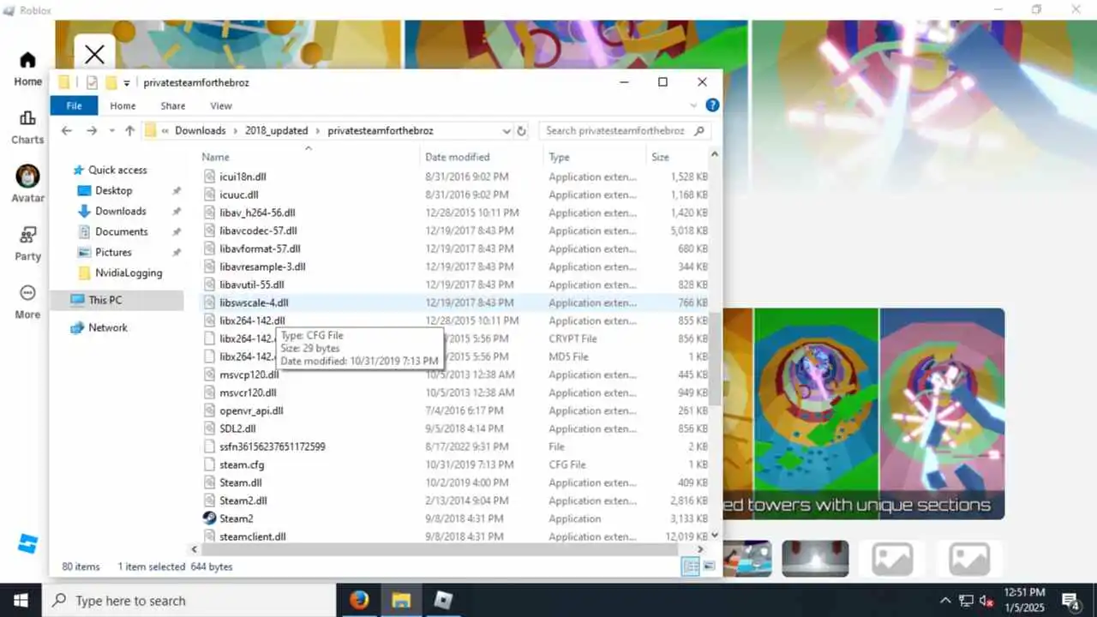The height and width of the screenshot is (617, 1097).
Task: Show hidden system tray icons
Action: coord(945,600)
